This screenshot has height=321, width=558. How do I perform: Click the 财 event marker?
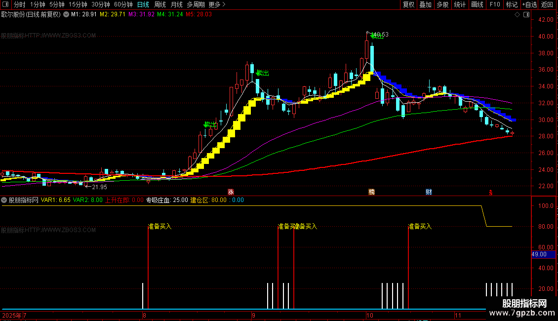(x=429, y=192)
